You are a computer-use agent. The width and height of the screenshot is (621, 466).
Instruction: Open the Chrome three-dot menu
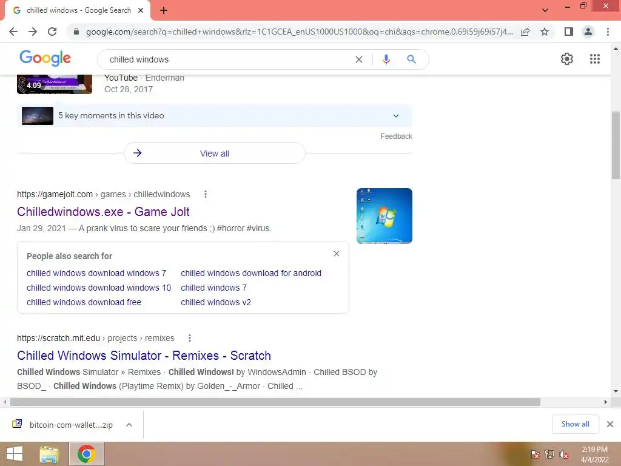pos(608,32)
